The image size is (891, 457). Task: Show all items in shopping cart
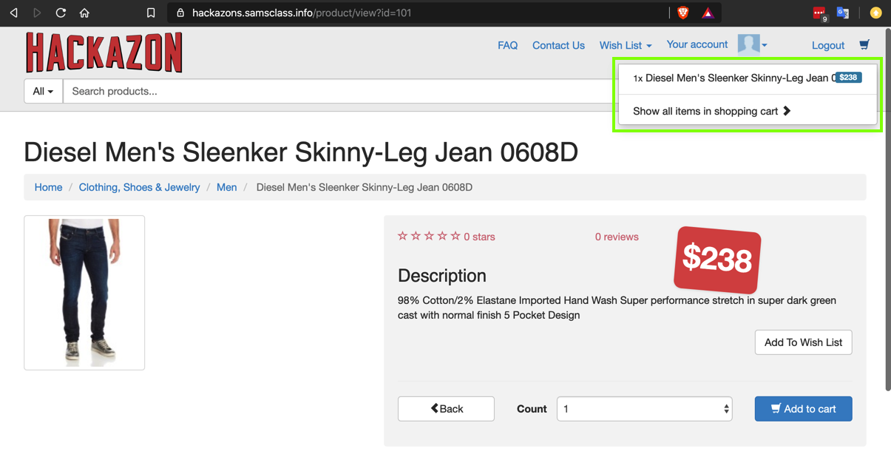[x=712, y=111]
